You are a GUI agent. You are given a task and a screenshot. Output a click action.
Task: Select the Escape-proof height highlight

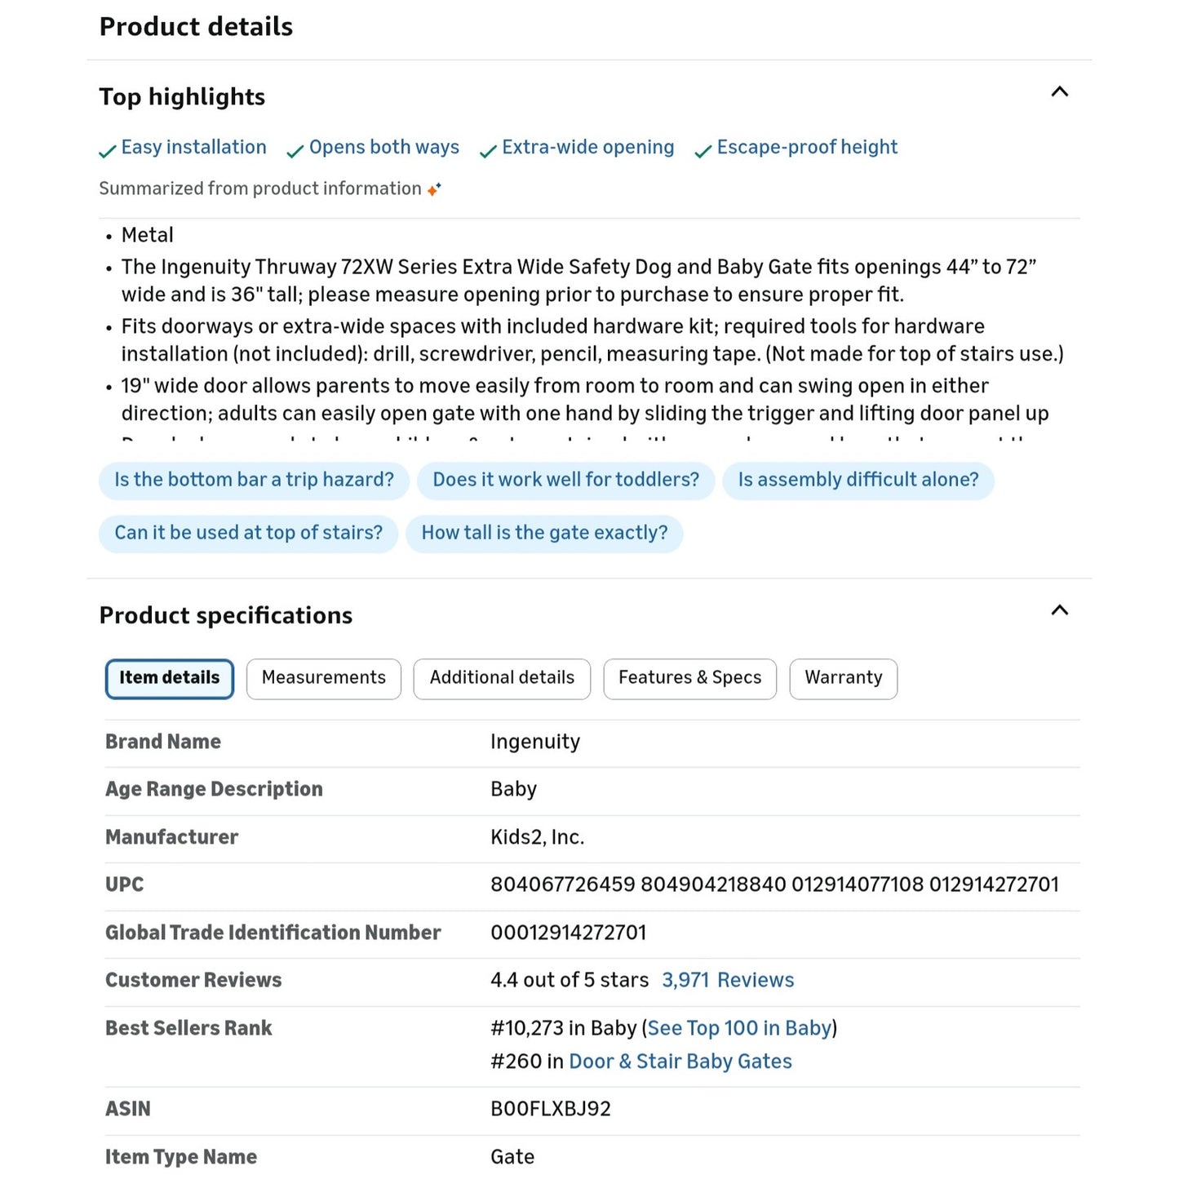[806, 148]
